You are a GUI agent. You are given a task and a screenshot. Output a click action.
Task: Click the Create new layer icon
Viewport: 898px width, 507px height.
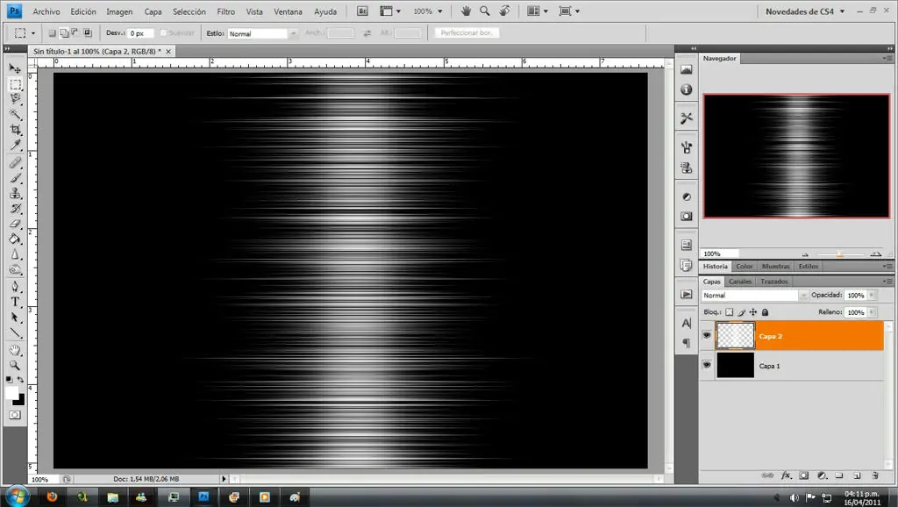857,475
